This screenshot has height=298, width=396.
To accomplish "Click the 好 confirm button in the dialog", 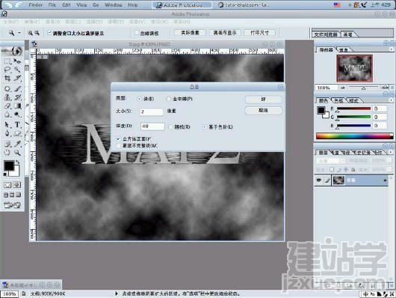I will coord(263,100).
